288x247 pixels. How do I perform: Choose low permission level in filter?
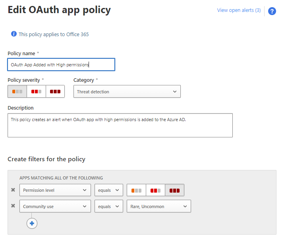(x=137, y=190)
